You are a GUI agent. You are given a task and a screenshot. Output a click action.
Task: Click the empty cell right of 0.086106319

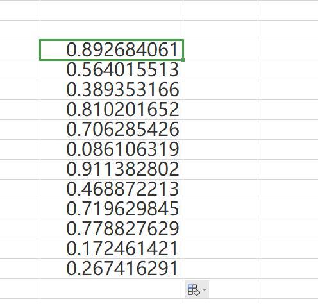(221, 149)
